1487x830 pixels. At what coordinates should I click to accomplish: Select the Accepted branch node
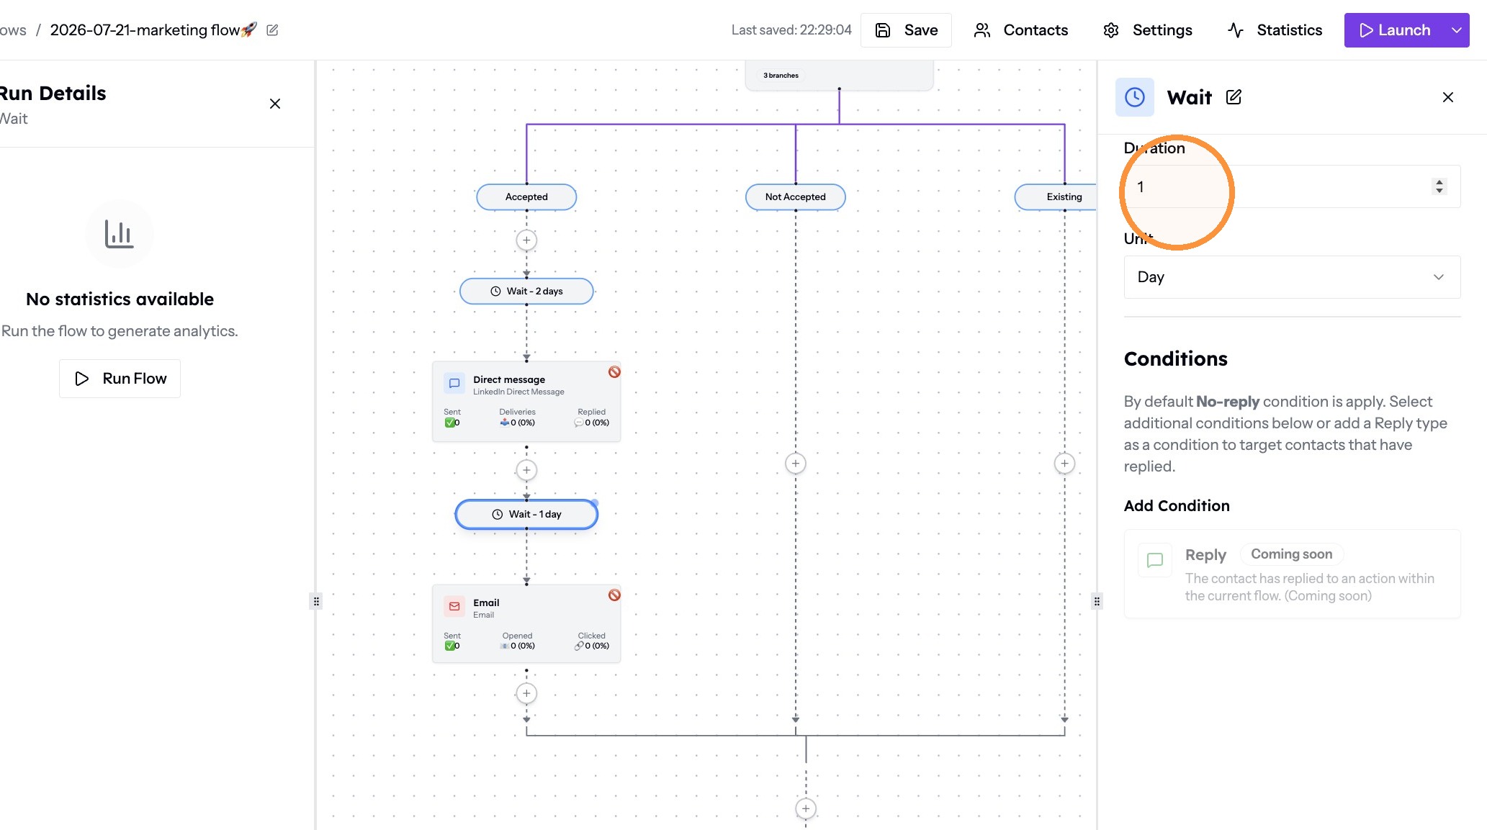[x=526, y=197]
